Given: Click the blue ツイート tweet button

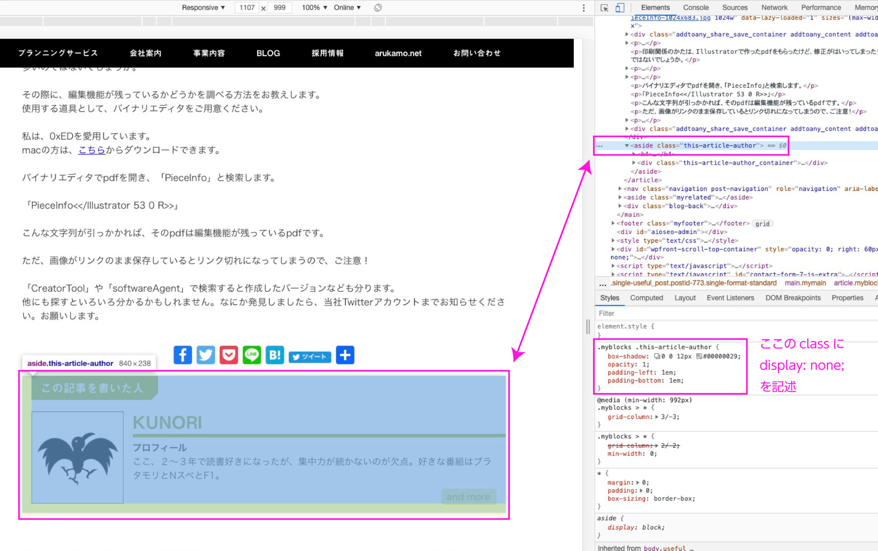Looking at the screenshot, I should click(x=310, y=357).
